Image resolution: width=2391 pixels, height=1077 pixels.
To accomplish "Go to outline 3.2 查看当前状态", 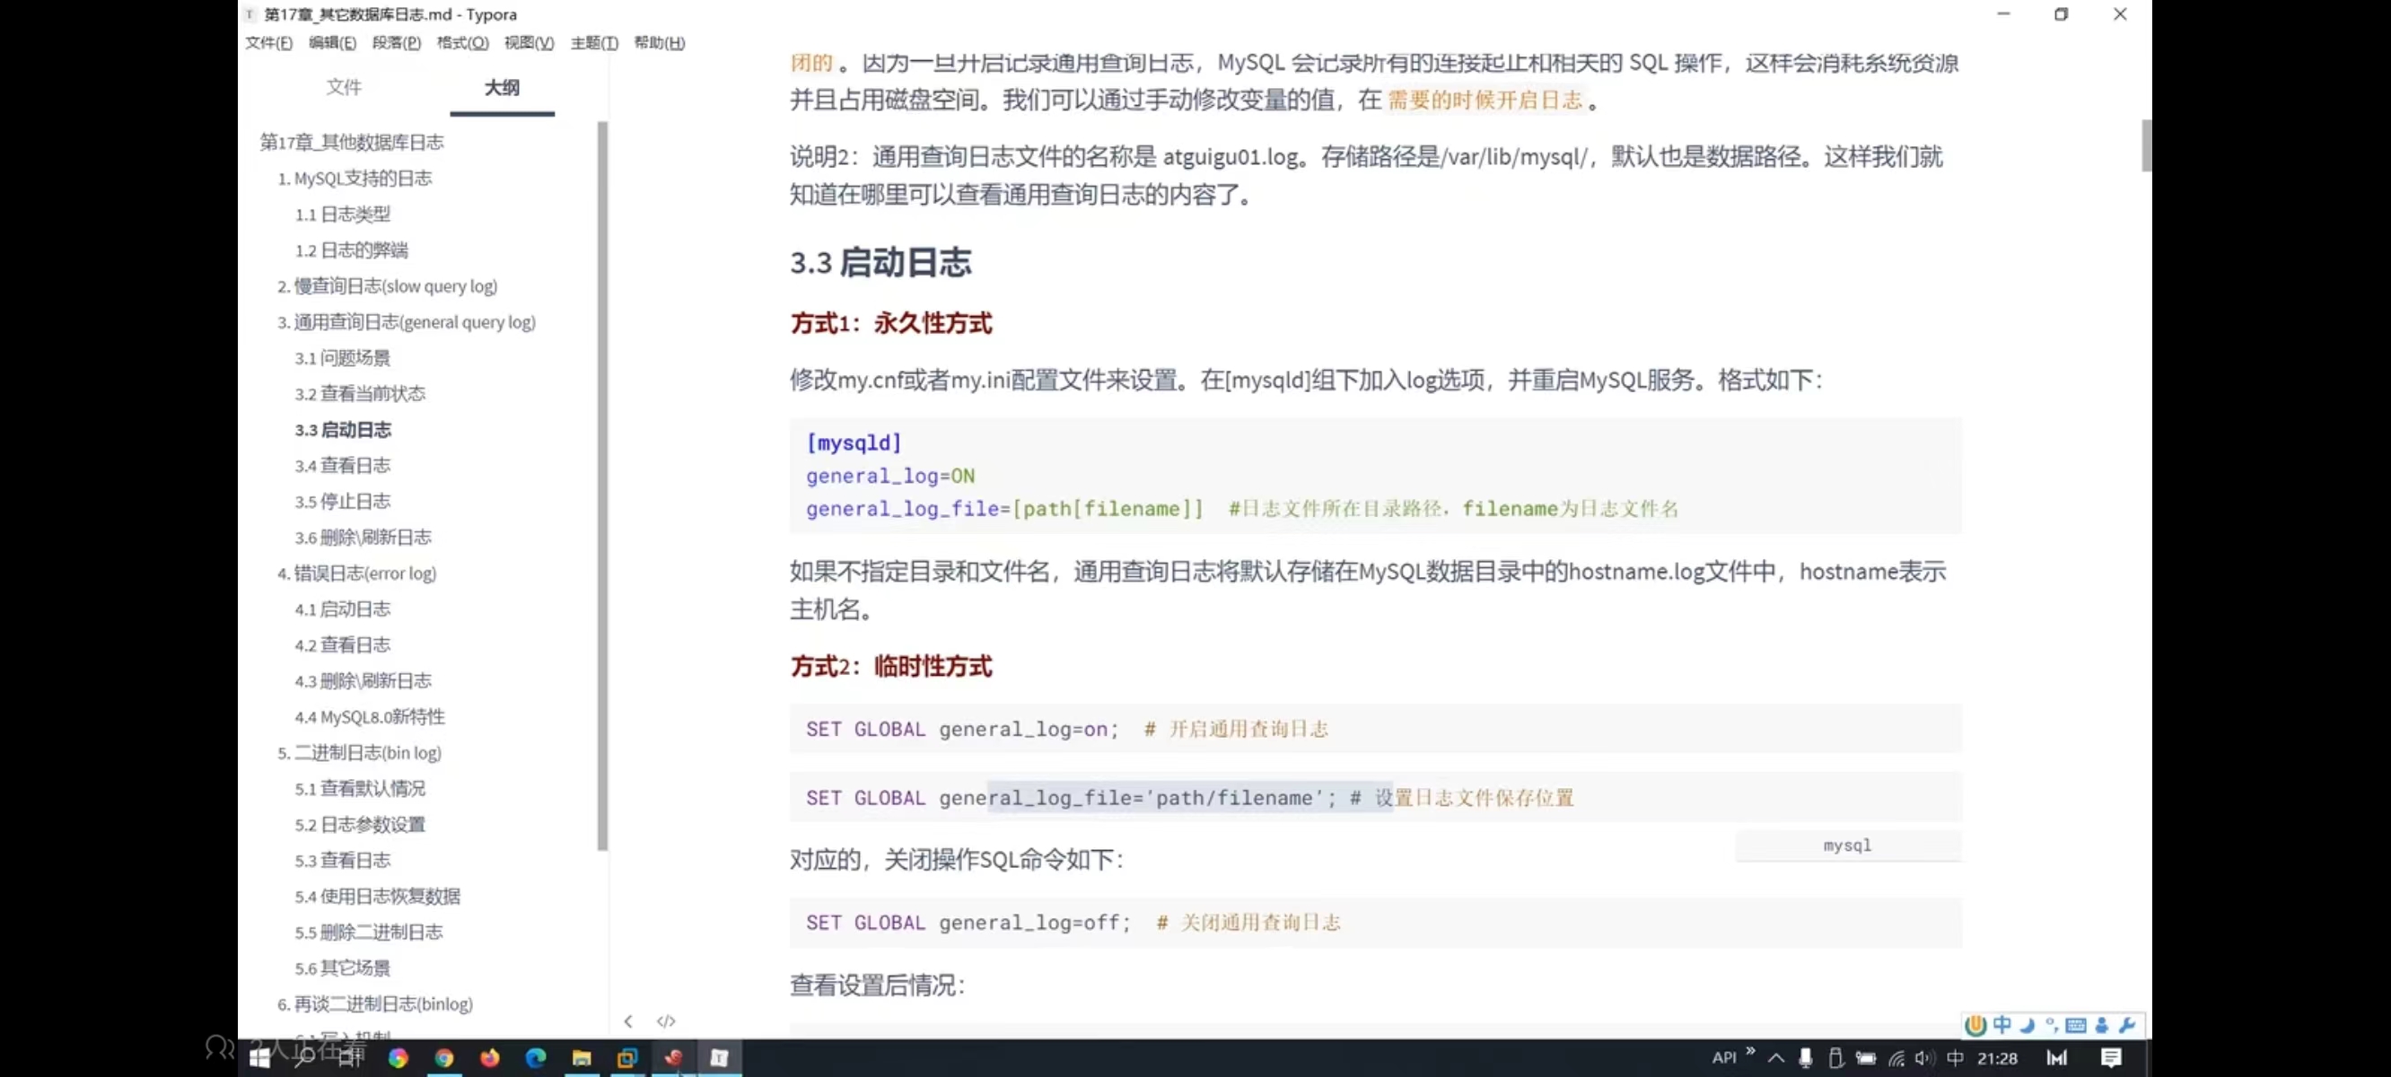I will click(360, 394).
